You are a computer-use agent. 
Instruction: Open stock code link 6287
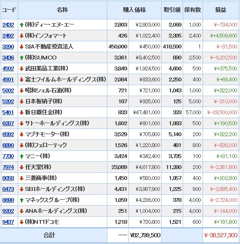[8, 123]
